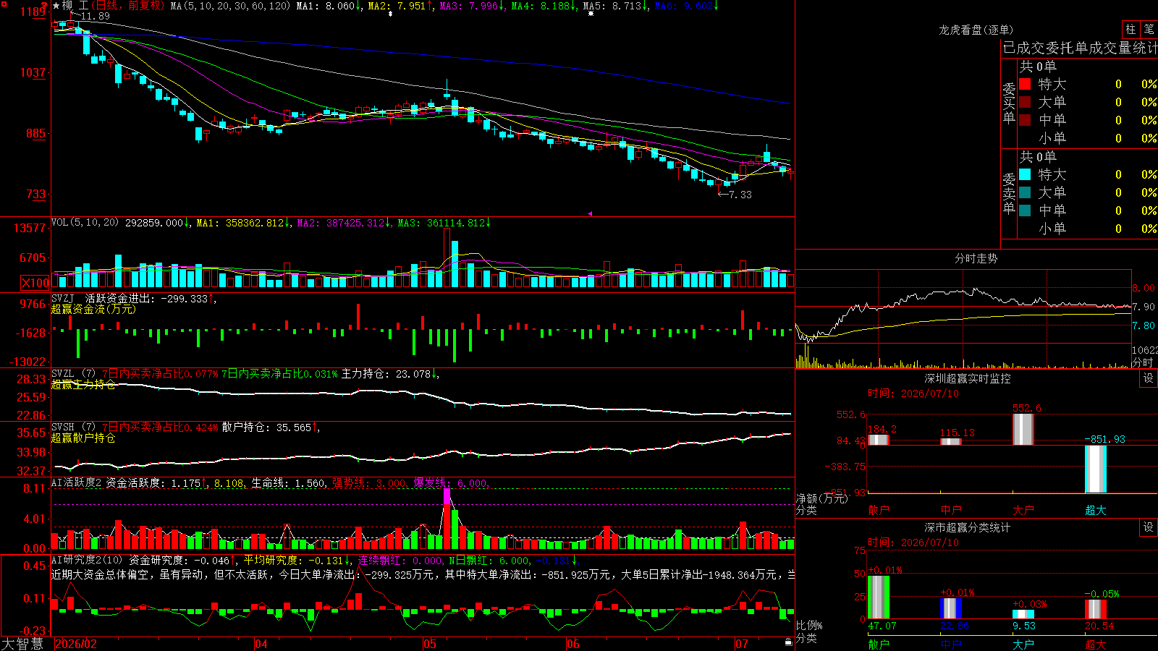This screenshot has height=651, width=1158.
Task: Click the 大户 bar showing 552.6
Action: click(x=1023, y=429)
